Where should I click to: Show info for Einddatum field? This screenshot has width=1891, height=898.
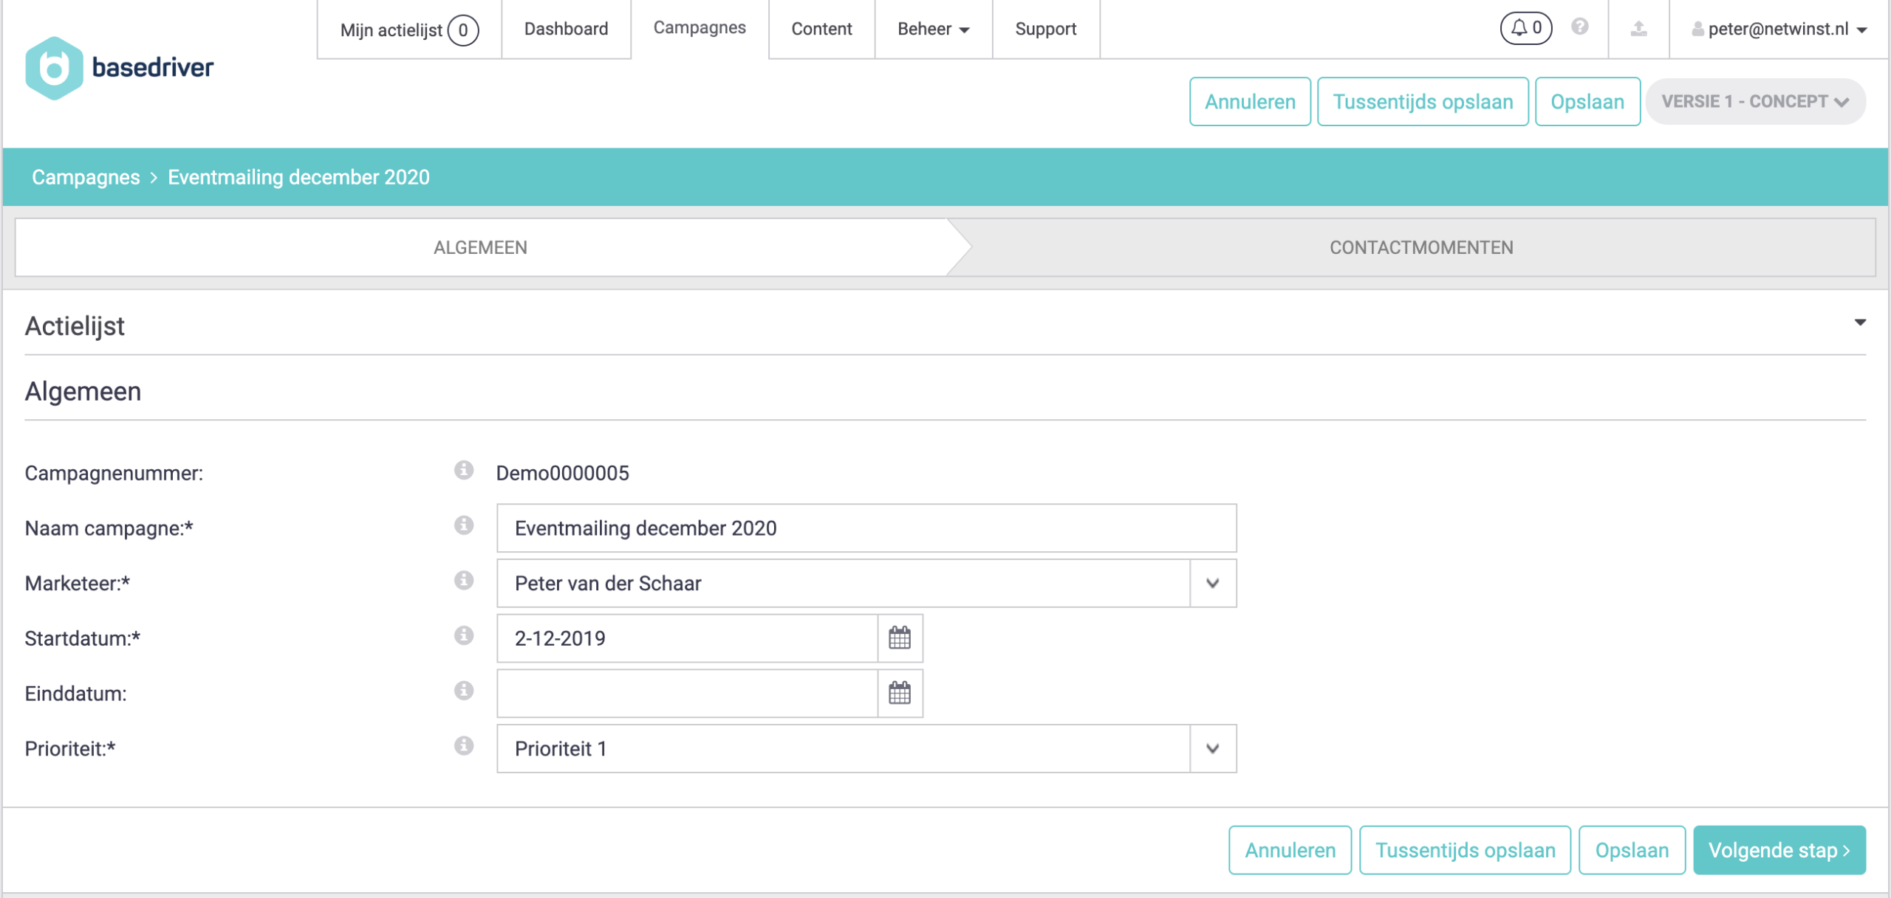point(464,691)
